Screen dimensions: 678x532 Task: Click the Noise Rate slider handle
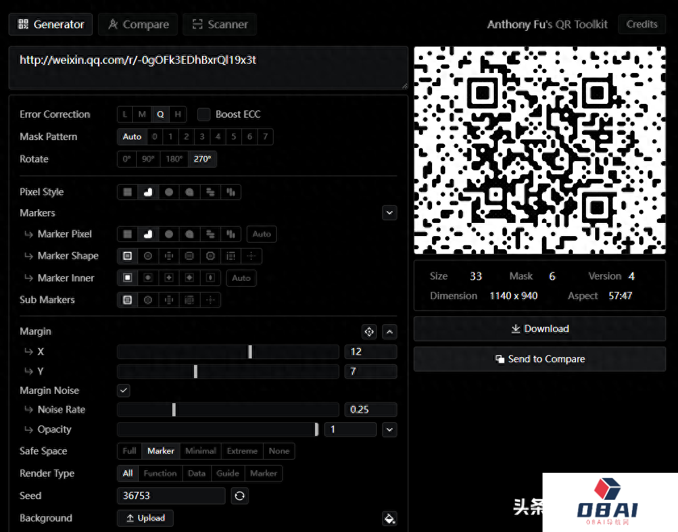point(174,410)
